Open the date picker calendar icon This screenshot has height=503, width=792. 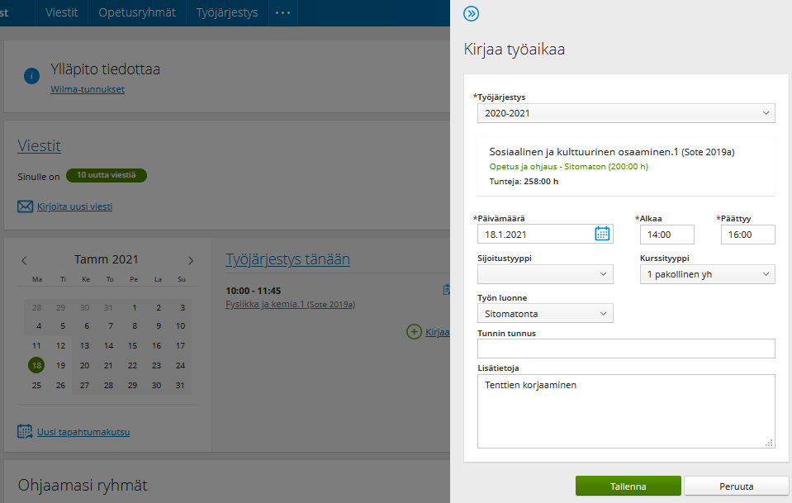pyautogui.click(x=602, y=234)
